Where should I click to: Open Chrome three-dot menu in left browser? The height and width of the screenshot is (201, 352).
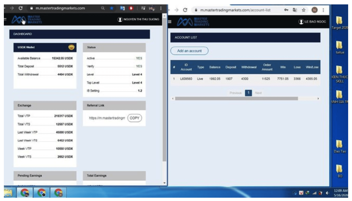tap(161, 8)
